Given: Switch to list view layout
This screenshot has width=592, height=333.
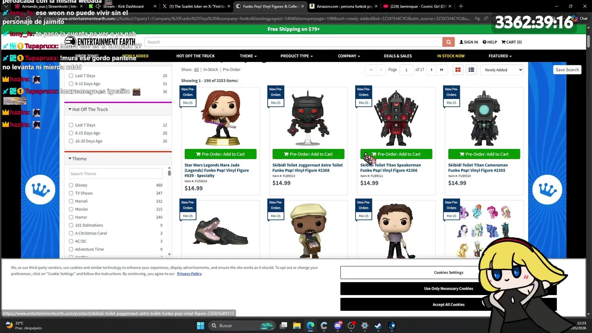Looking at the screenshot, I should point(471,70).
